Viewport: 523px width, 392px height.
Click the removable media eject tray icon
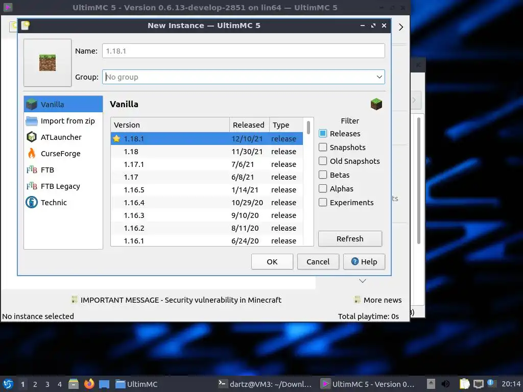(431, 384)
